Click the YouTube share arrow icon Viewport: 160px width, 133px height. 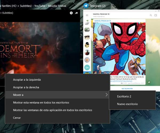click(76, 13)
